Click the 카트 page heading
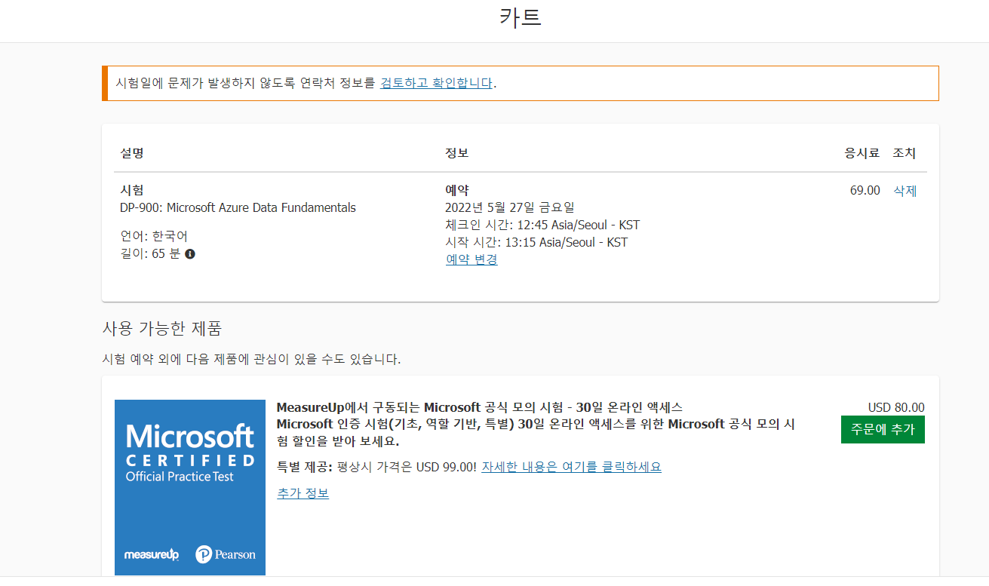 coord(521,17)
